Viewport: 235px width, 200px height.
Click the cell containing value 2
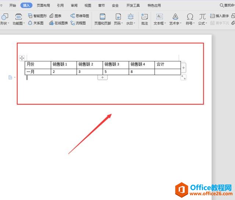click(64, 72)
